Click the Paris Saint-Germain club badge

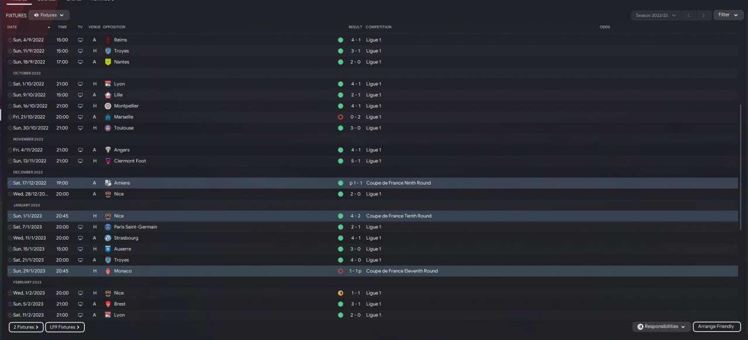(x=108, y=227)
